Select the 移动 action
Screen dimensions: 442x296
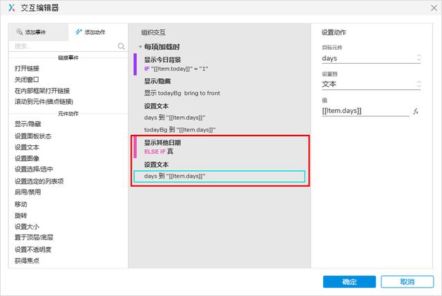point(21,204)
